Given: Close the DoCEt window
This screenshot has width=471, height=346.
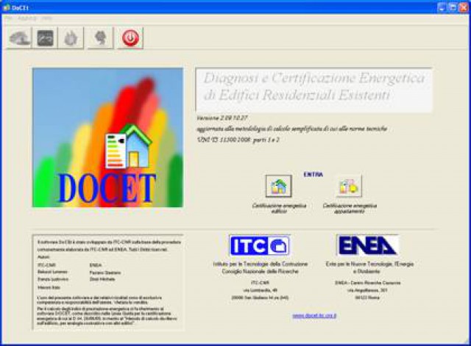Looking at the screenshot, I should 463,7.
